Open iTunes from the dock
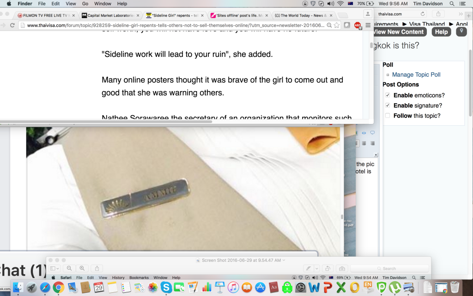 233,287
